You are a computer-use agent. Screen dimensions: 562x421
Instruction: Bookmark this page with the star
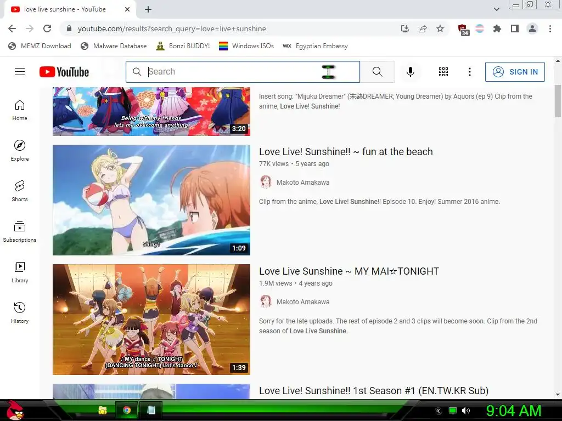point(440,29)
